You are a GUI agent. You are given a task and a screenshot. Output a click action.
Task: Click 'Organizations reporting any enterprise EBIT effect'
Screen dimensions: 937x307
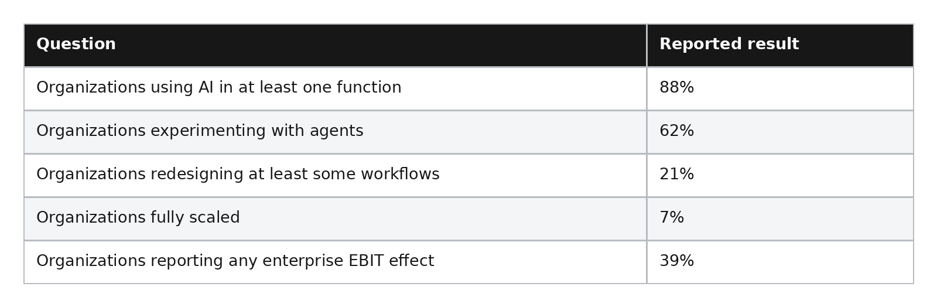235,261
